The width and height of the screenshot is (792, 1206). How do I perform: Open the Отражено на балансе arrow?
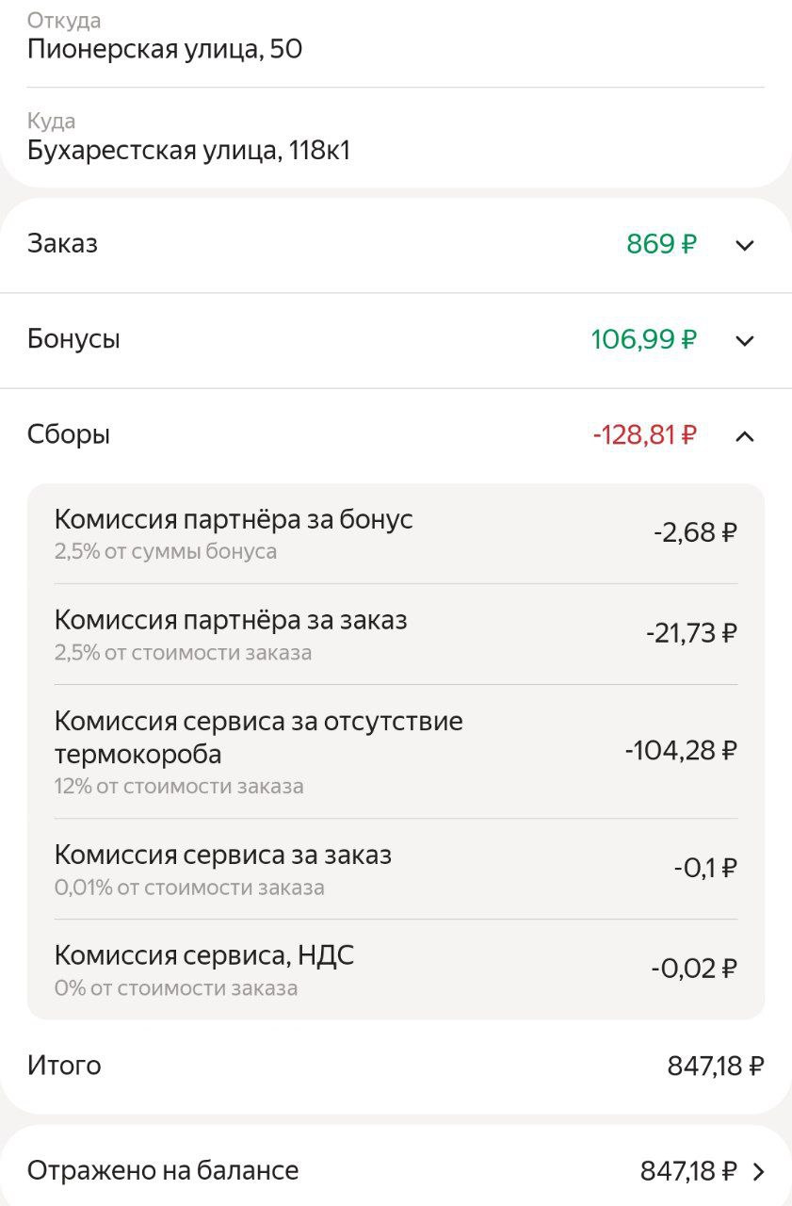coord(759,1171)
